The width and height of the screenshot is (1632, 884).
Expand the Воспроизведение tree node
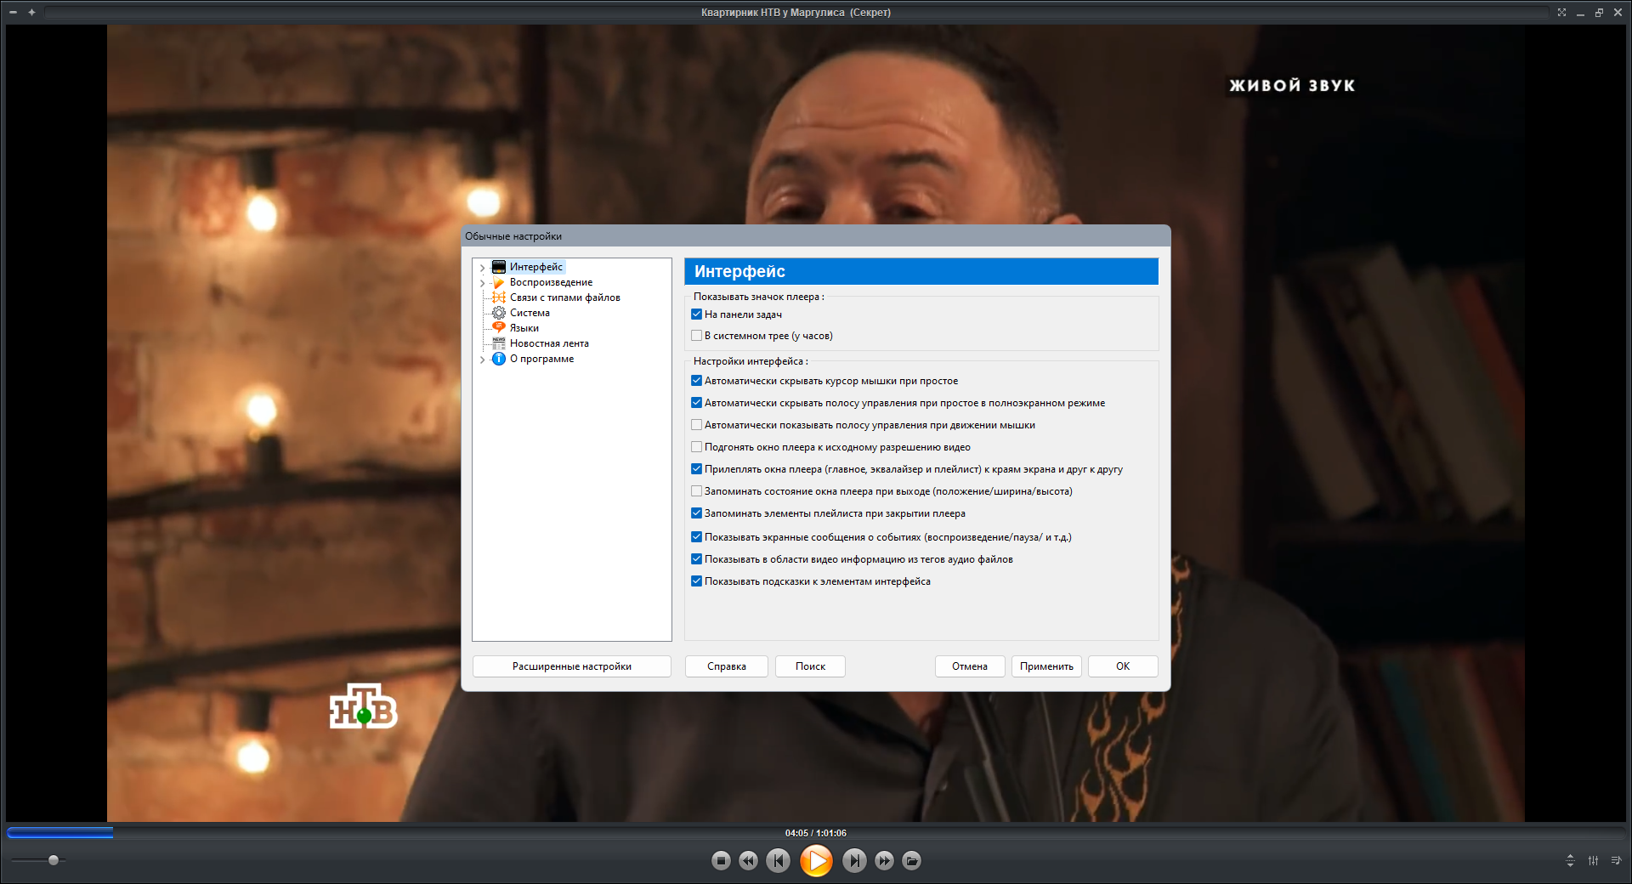tap(482, 283)
